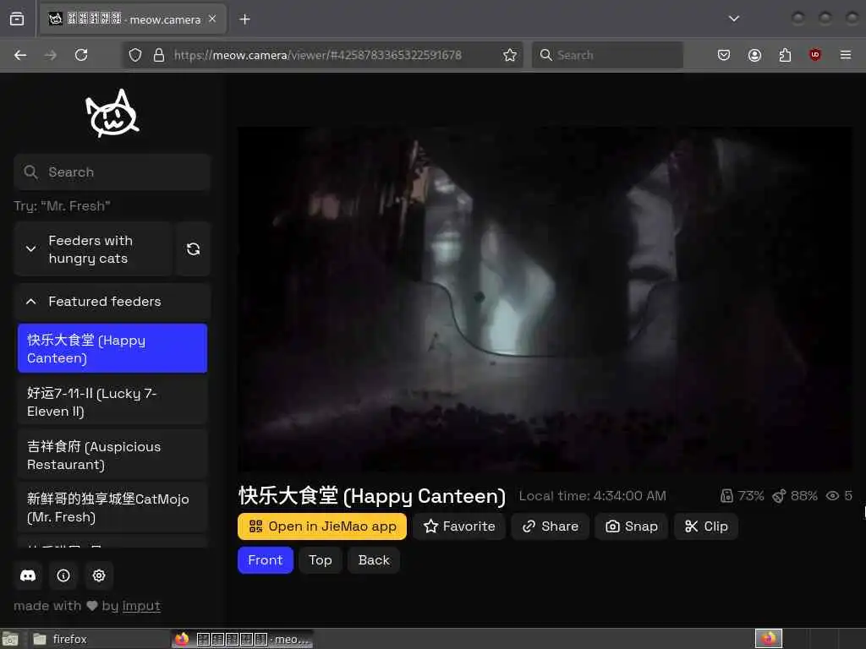Show site security info via padlock
This screenshot has height=649, width=866.
point(159,55)
